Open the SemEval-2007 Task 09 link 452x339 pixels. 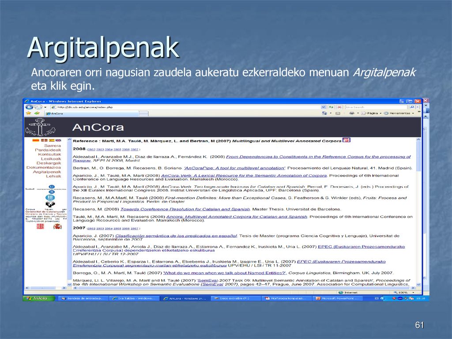pyautogui.click(x=207, y=280)
